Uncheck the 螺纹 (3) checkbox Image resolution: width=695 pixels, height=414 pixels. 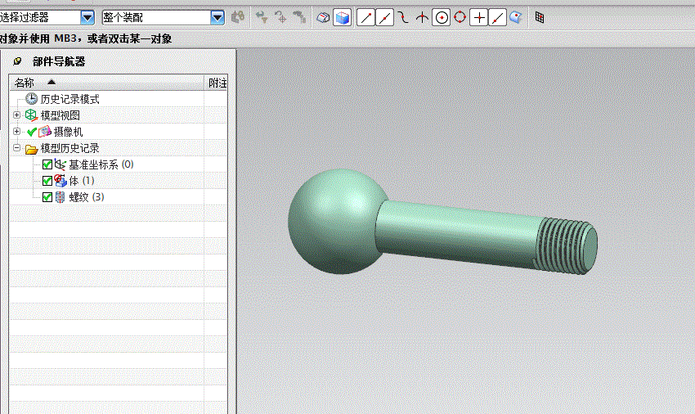(47, 197)
